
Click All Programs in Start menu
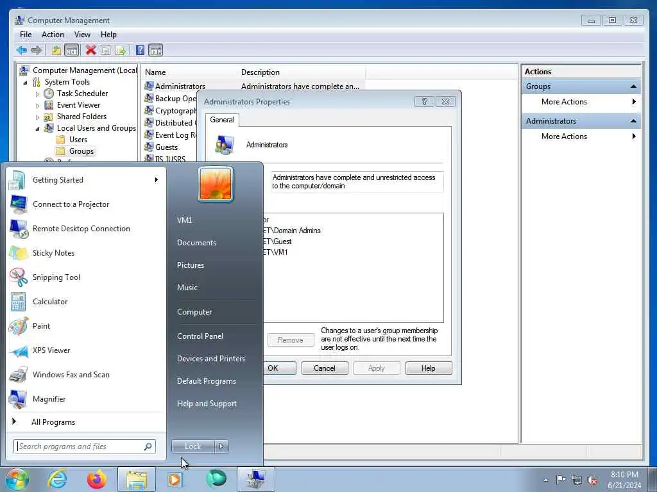53,422
